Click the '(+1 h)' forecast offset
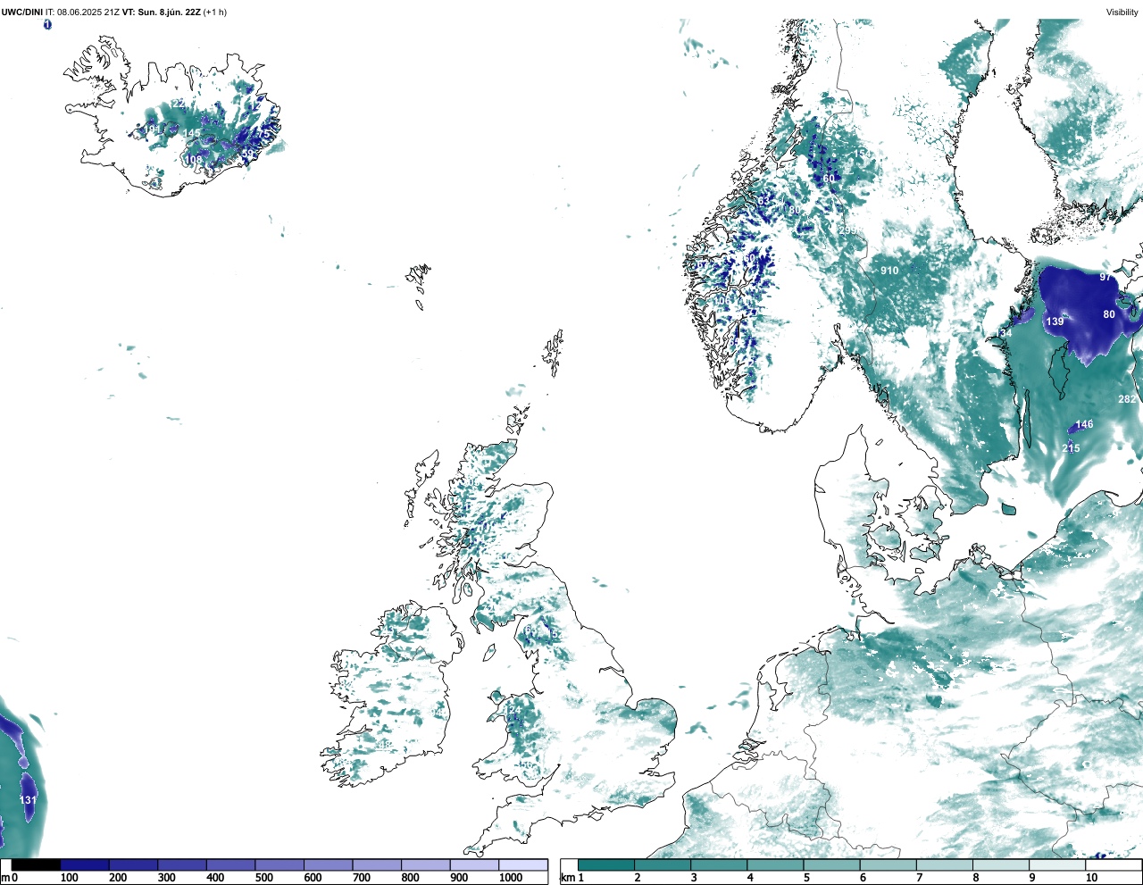The height and width of the screenshot is (885, 1143). pyautogui.click(x=215, y=12)
